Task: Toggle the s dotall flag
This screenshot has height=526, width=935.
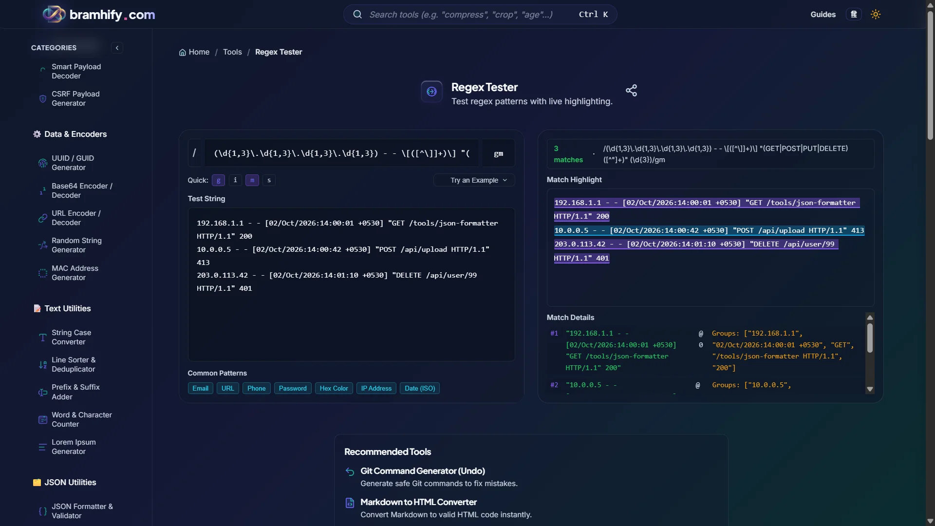Action: 269,180
